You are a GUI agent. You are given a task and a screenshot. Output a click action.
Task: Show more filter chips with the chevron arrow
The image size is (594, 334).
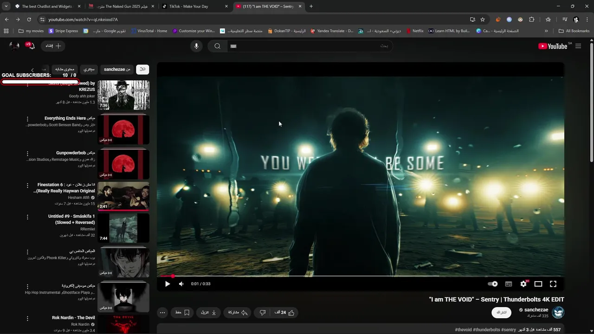tap(32, 70)
